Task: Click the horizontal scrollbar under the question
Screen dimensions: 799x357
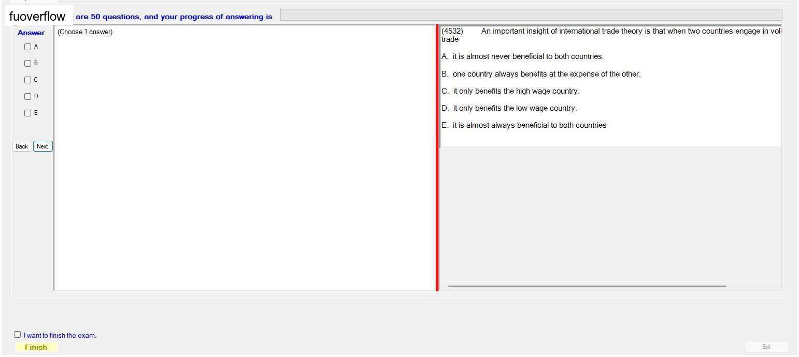Action: click(x=587, y=286)
